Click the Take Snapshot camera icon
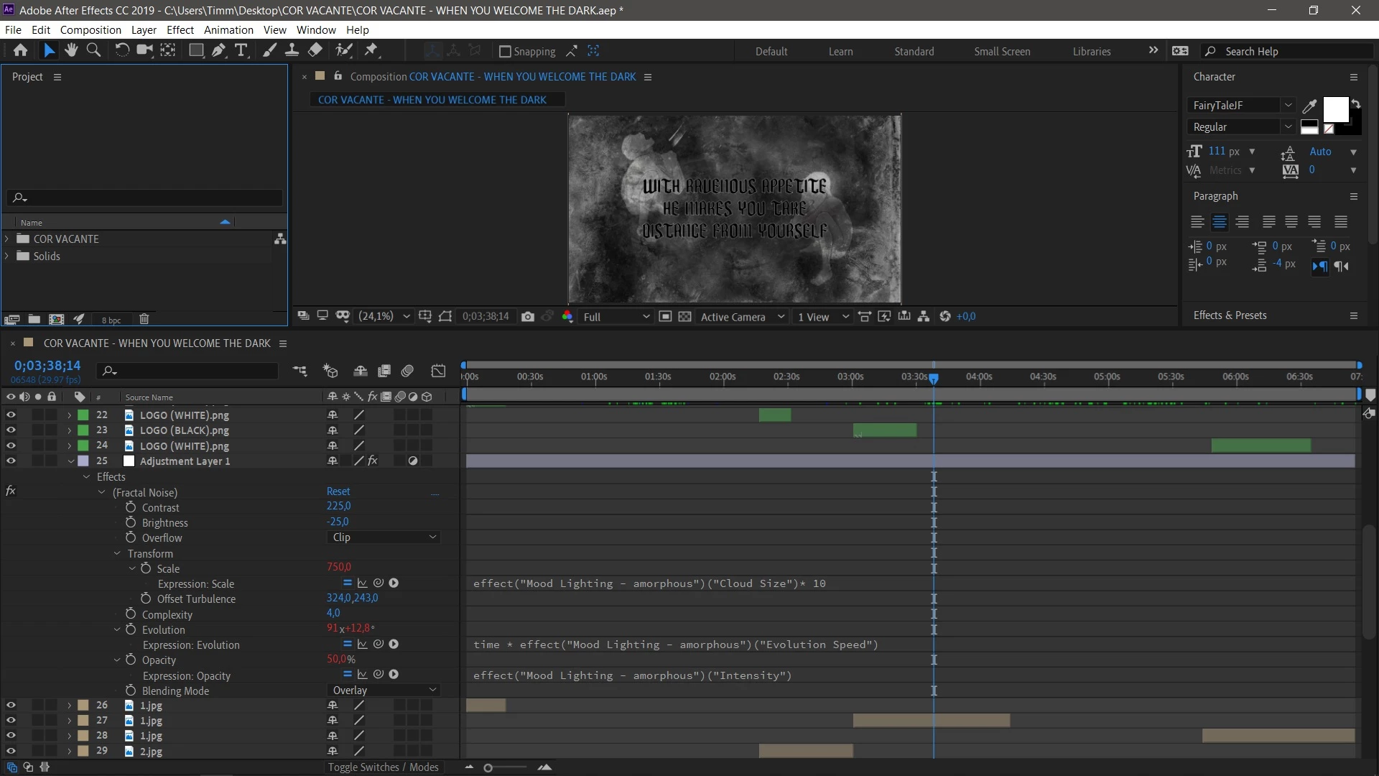The height and width of the screenshot is (776, 1379). [x=528, y=317]
